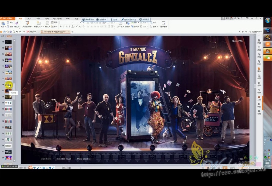
Task: Click the 开始录制 start recording button
Action: 101,19
